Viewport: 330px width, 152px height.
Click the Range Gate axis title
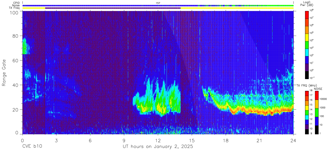[x=4, y=73]
